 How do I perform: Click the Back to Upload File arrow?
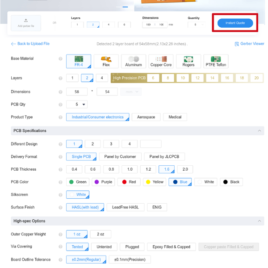click(x=13, y=44)
